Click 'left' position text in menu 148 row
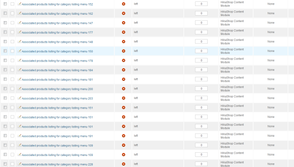 136,41
